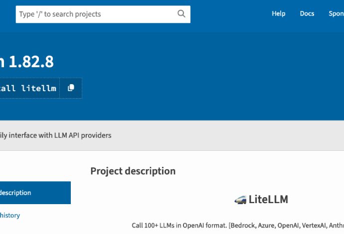Open the partially visible Sponsors link
Screen dimensions: 344x234
[336, 13]
